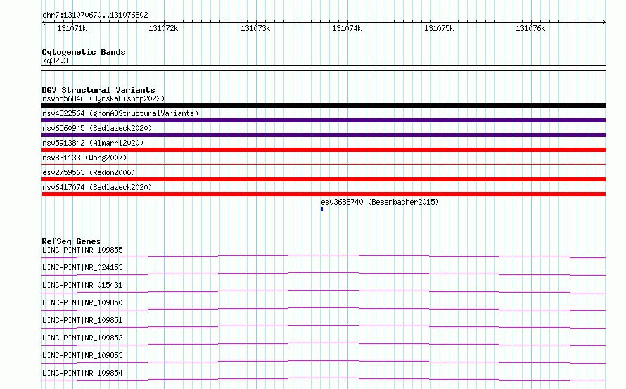Click the 131075k ruler tick label
626x389 pixels.
[439, 28]
